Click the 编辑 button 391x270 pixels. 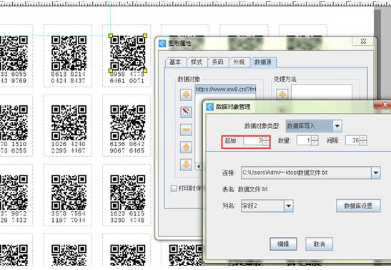pos(283,244)
